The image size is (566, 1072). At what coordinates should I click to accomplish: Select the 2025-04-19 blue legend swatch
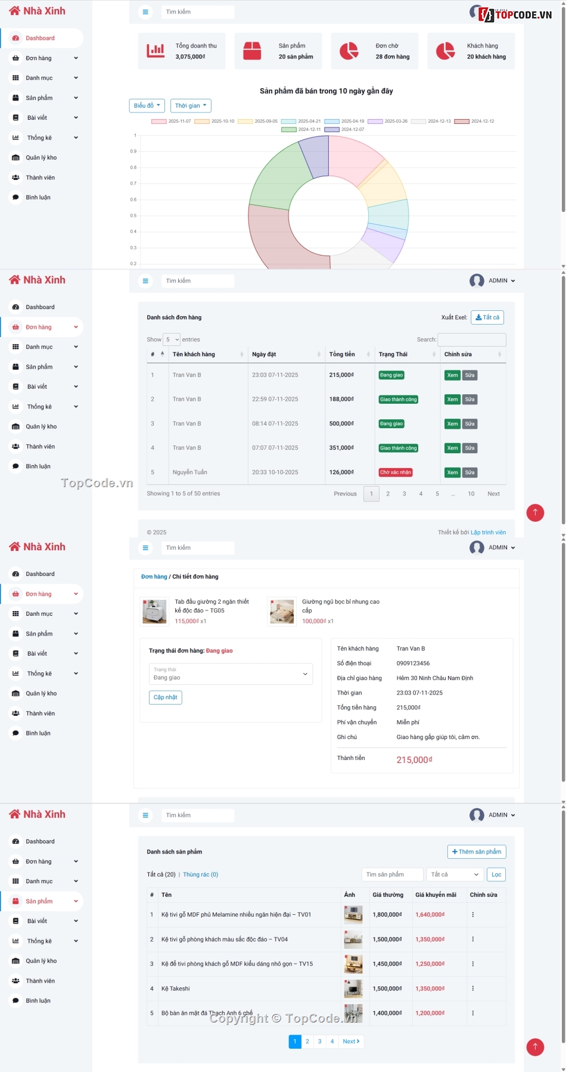(x=332, y=121)
